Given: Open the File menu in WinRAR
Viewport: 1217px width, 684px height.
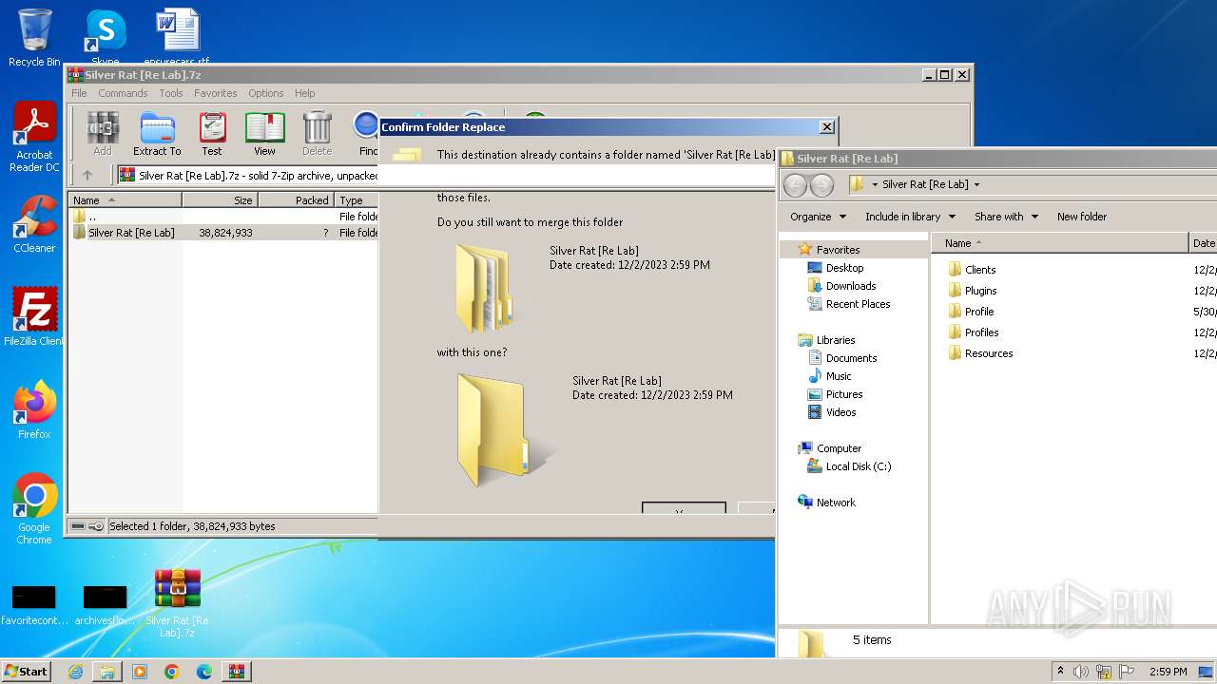Looking at the screenshot, I should [79, 93].
